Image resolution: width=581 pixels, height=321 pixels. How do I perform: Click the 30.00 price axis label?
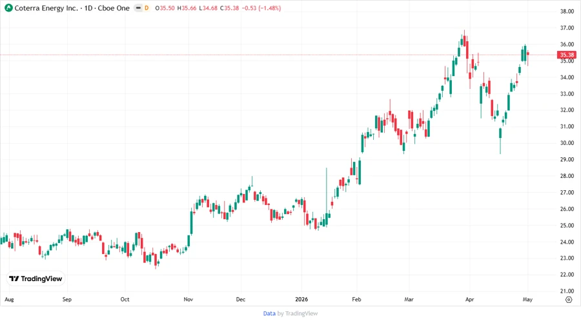click(x=567, y=142)
